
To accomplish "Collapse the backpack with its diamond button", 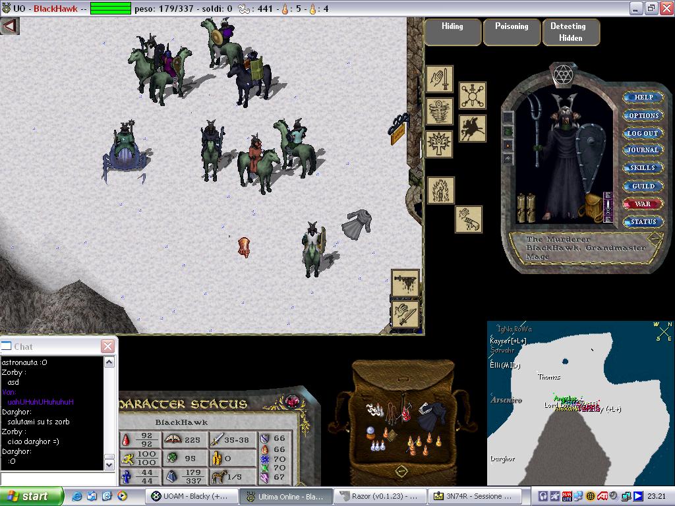I will click(x=401, y=470).
